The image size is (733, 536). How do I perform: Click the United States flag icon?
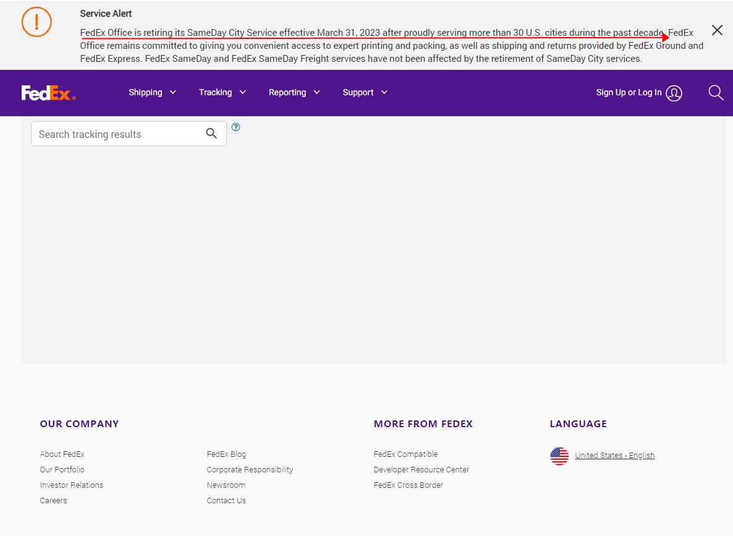(x=559, y=456)
